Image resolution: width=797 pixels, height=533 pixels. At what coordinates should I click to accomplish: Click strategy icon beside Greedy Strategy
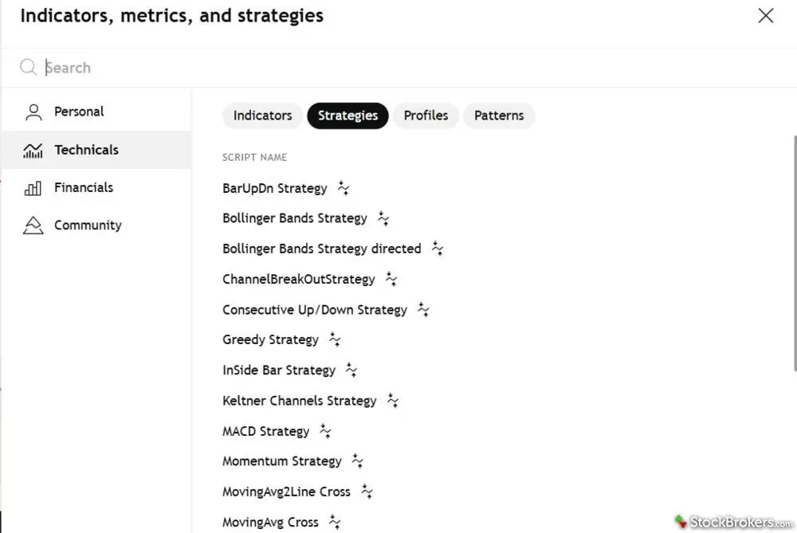click(335, 340)
